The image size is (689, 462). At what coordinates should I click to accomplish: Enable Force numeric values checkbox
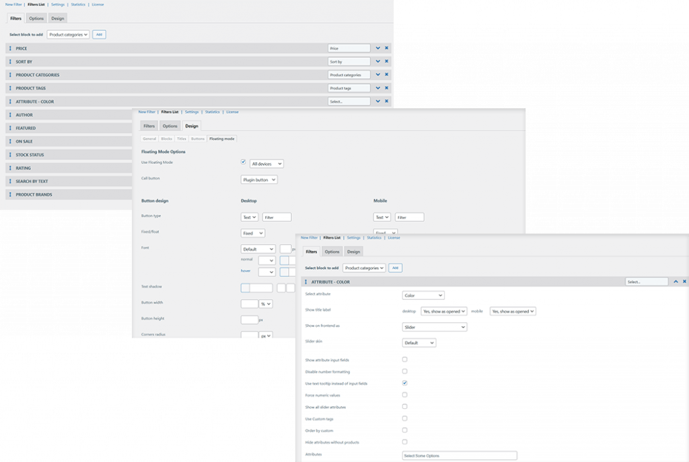pos(404,395)
